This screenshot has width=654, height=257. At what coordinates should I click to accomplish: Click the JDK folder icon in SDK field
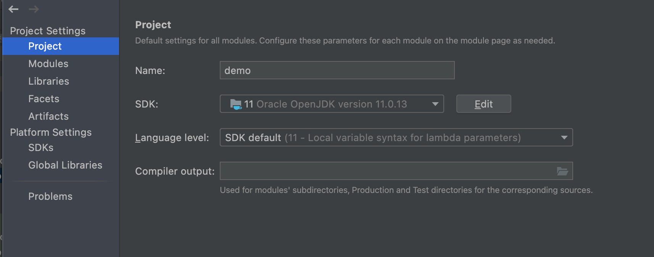[x=236, y=104]
